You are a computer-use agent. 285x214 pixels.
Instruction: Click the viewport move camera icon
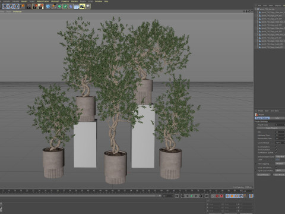244,11
